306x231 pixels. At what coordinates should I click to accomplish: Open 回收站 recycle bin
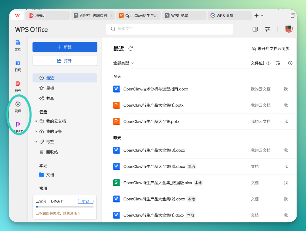[x=65, y=152]
